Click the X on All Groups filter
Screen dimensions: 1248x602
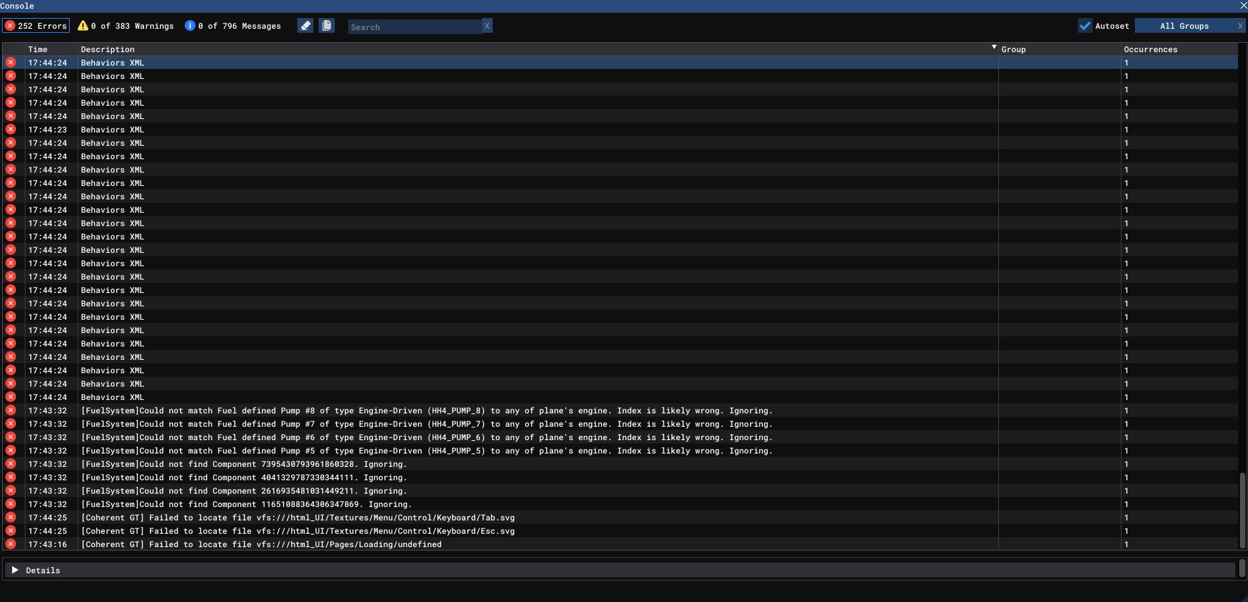pyautogui.click(x=1239, y=26)
